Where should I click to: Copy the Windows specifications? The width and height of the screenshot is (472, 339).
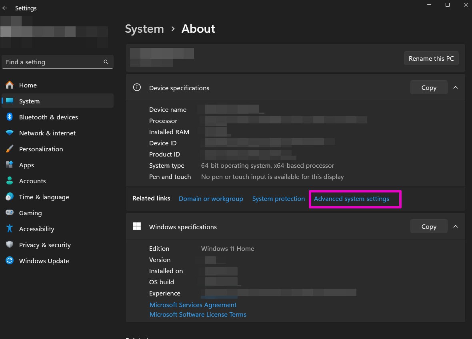pyautogui.click(x=429, y=226)
